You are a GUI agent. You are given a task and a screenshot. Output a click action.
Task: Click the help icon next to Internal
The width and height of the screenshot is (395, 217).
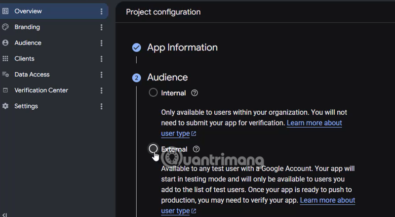coord(195,93)
